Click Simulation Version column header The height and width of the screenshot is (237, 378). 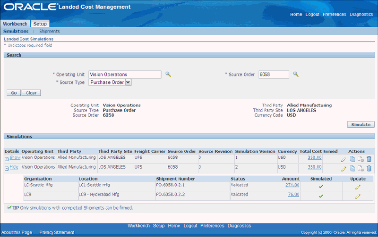pos(255,151)
